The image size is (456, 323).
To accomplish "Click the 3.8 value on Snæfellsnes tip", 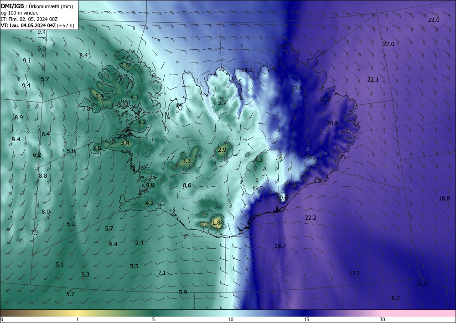I will click(x=97, y=148).
